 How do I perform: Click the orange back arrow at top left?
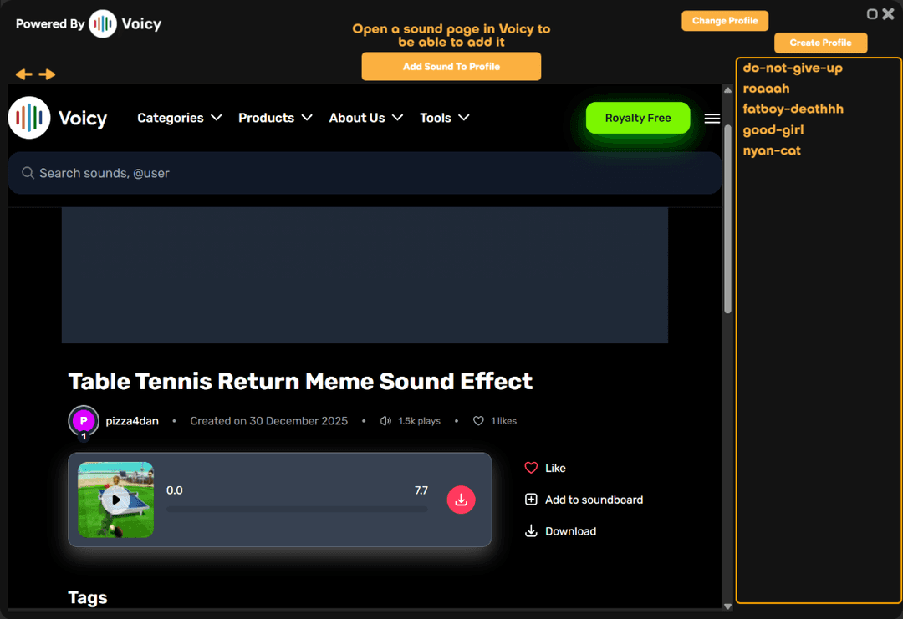pyautogui.click(x=23, y=74)
